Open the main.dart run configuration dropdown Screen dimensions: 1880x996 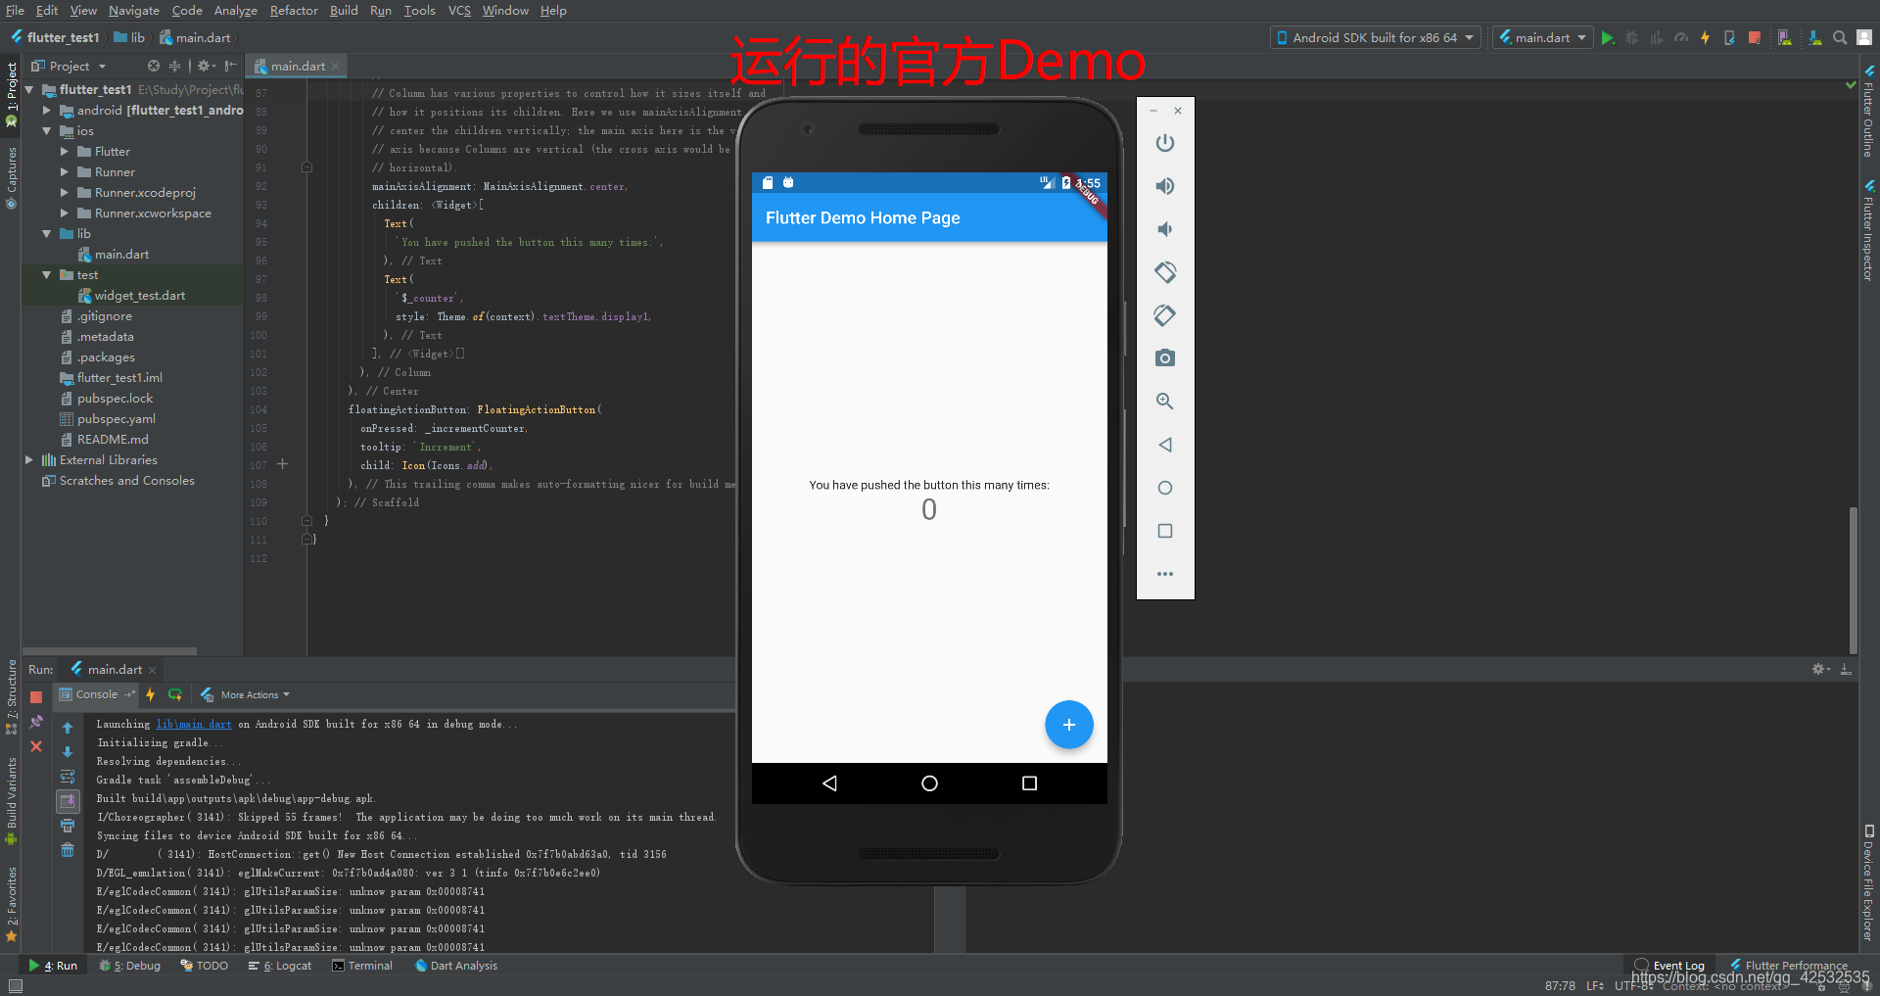click(x=1541, y=38)
